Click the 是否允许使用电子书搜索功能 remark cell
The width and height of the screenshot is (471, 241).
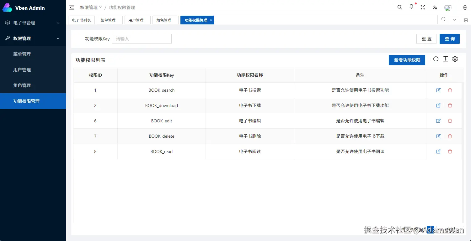(360, 90)
